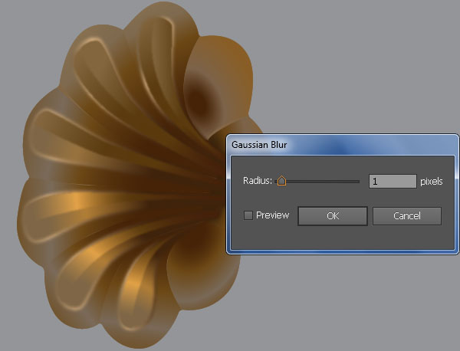Image resolution: width=460 pixels, height=351 pixels.
Task: Click the "Preview" label text
Action: 272,215
